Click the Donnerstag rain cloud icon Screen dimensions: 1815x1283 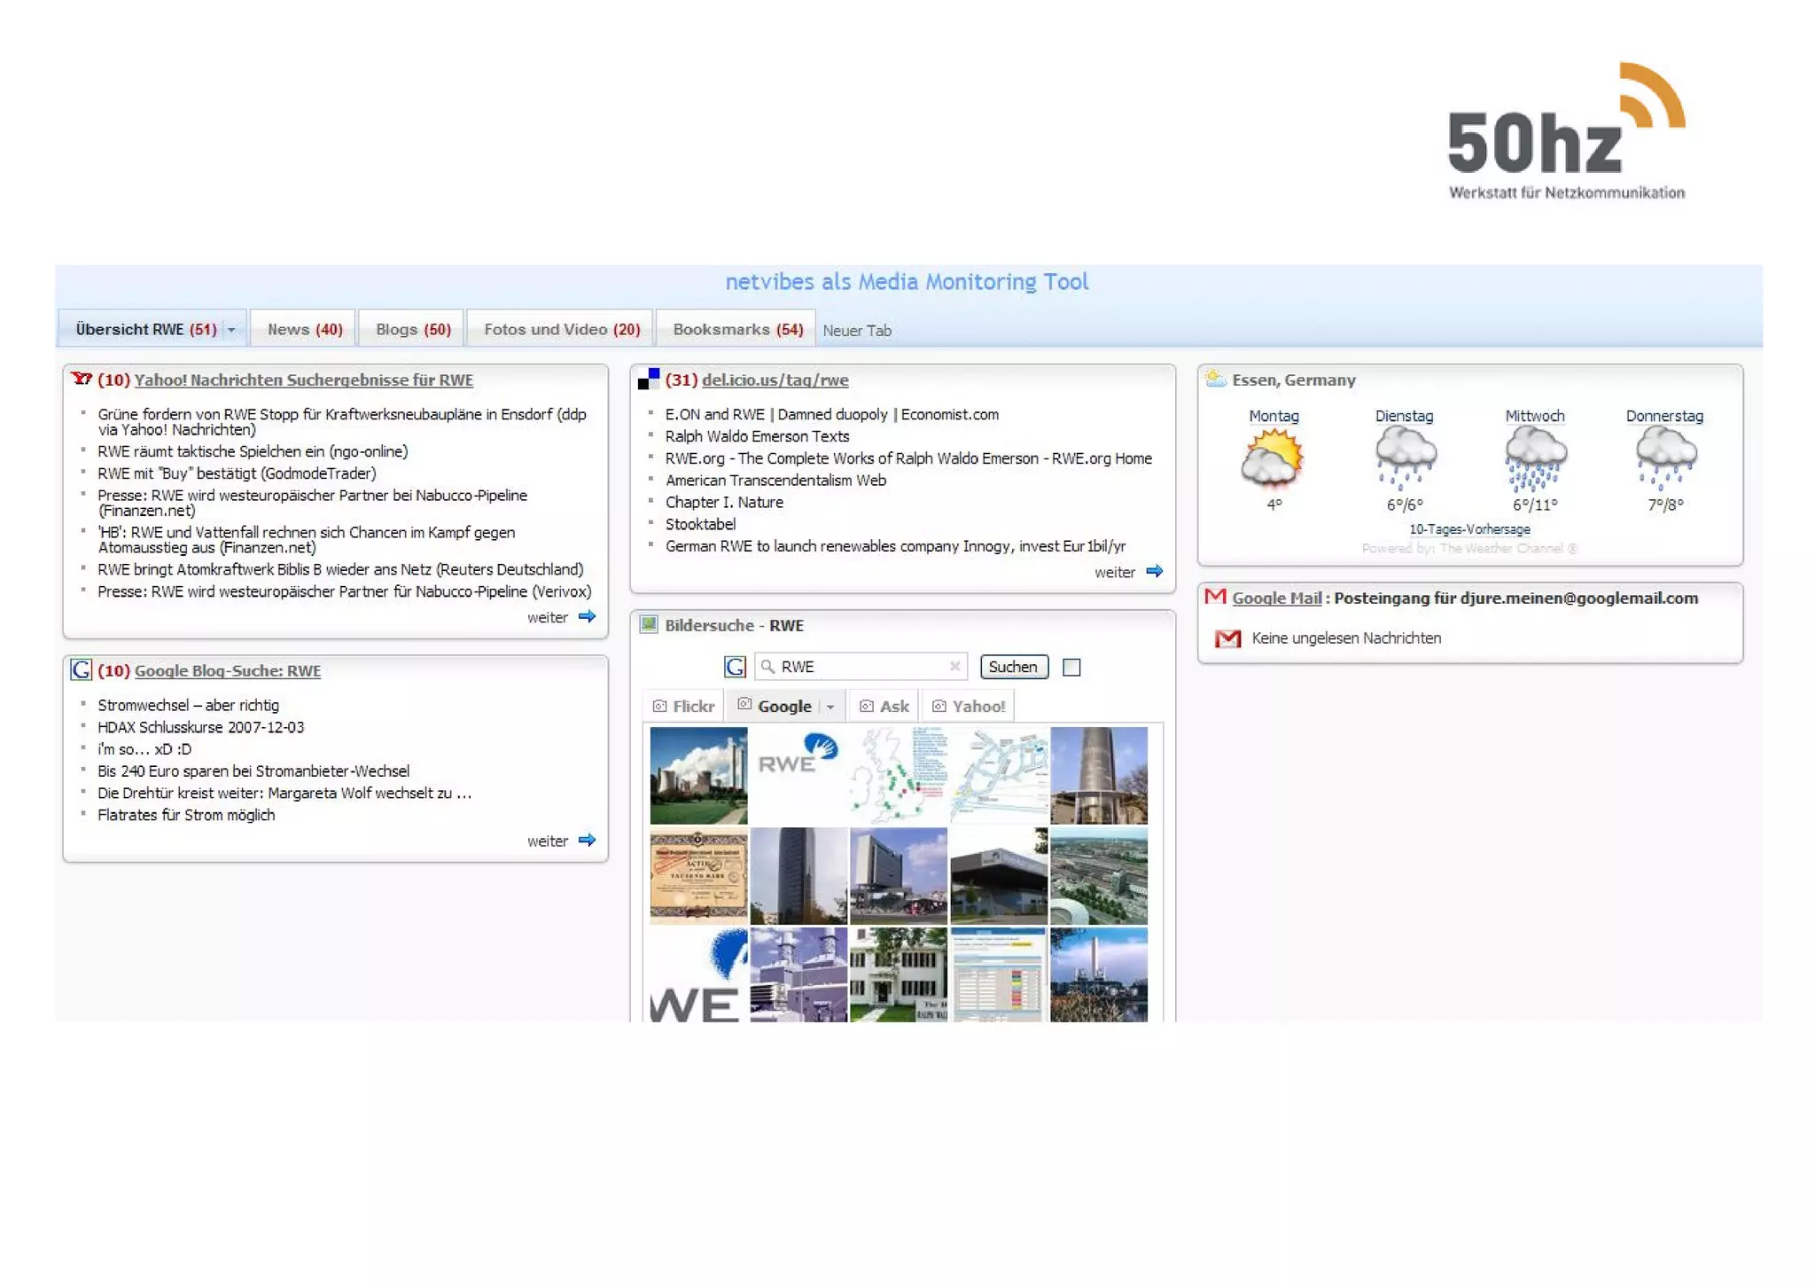(x=1665, y=458)
